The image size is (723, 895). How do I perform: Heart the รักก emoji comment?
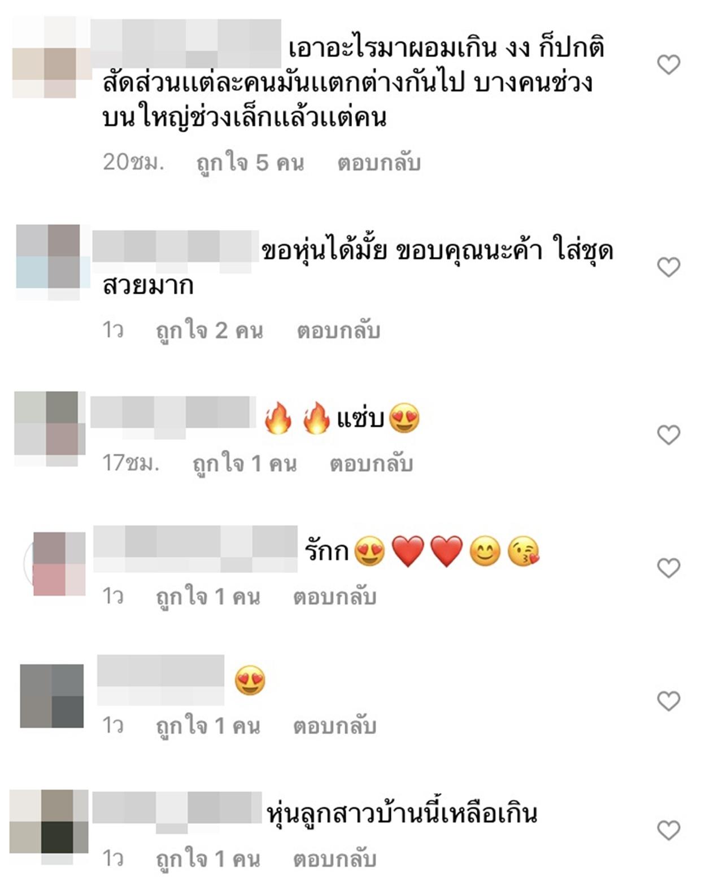pyautogui.click(x=669, y=568)
